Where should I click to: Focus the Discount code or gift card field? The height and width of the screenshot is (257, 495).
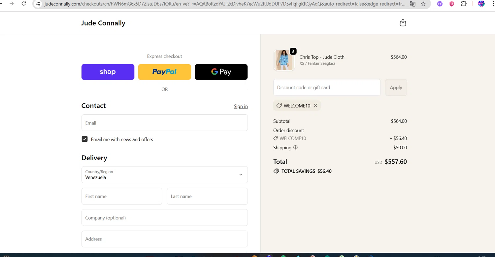point(327,88)
